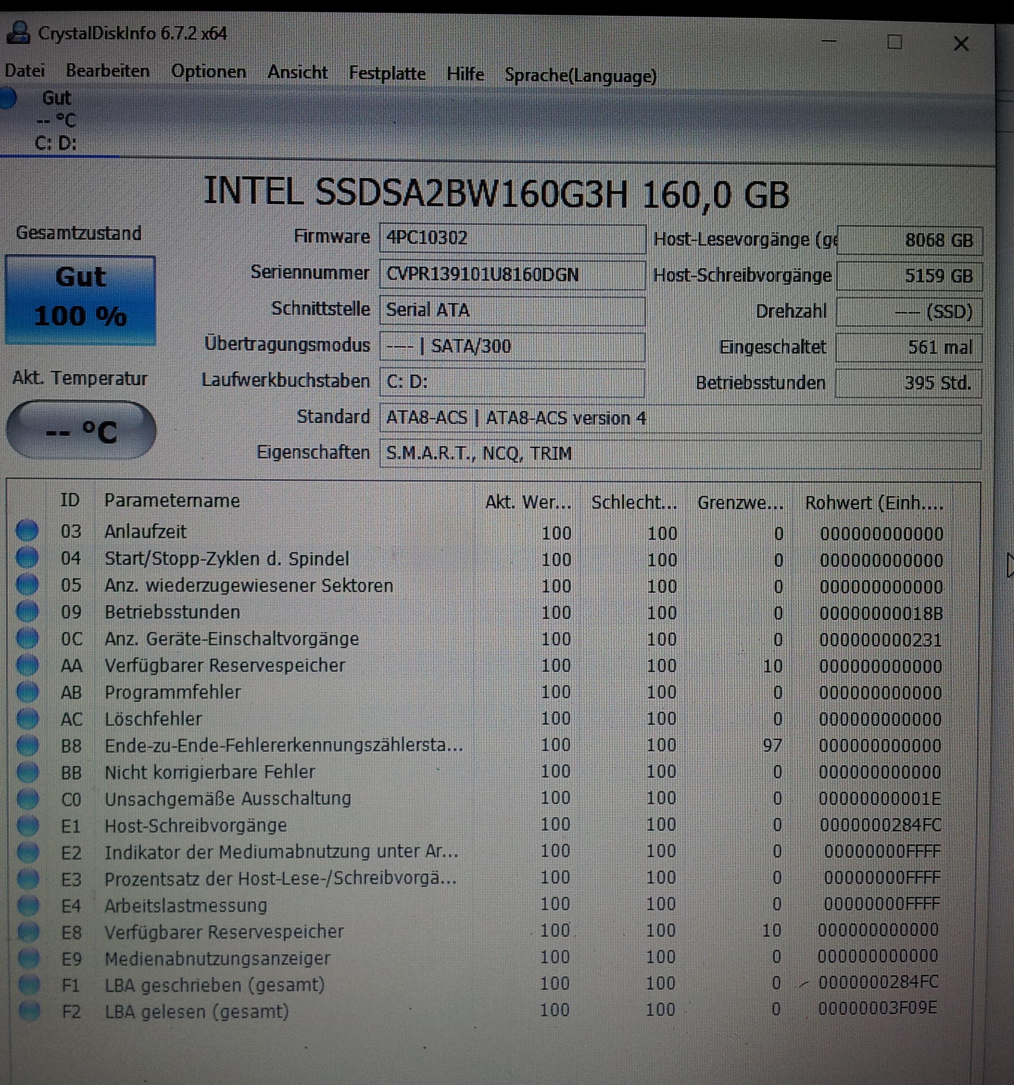Click the Parametername column header
The image size is (1014, 1085).
[172, 501]
